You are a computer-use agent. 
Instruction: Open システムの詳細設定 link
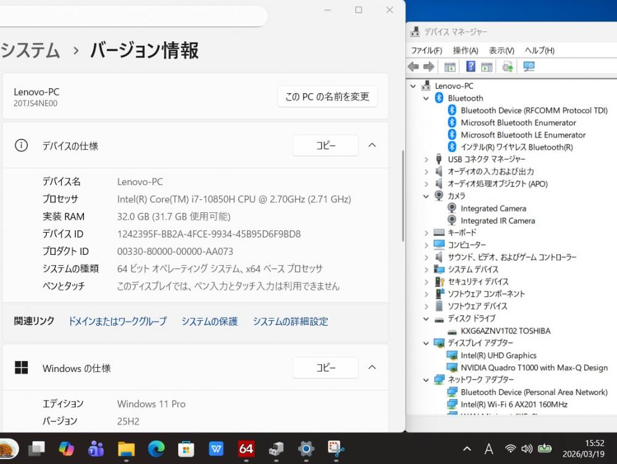(290, 321)
